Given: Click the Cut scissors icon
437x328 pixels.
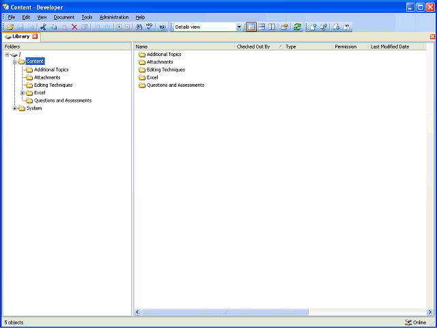Looking at the screenshot, I should (43, 27).
